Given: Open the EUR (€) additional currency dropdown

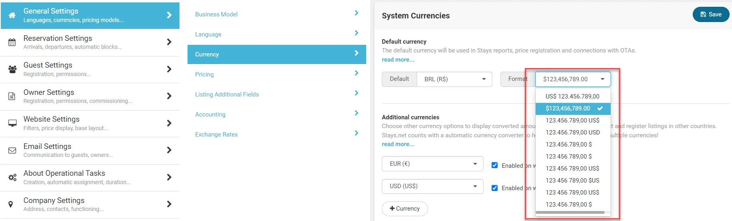Looking at the screenshot, I should point(433,164).
